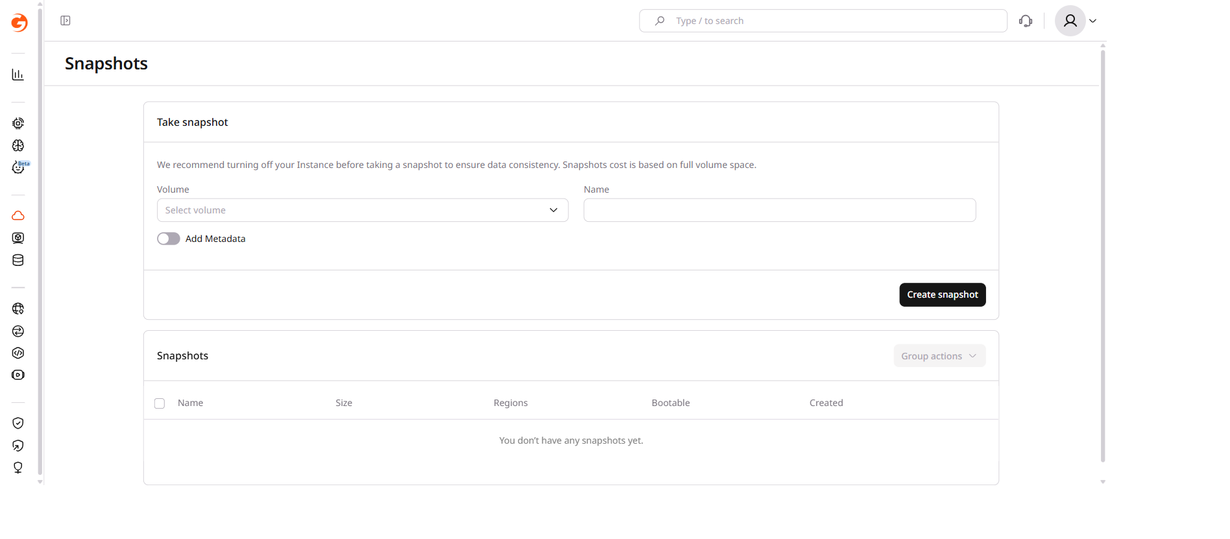Open the code brackets sidebar icon
Viewport: 1230px width, 539px height.
coord(18,353)
